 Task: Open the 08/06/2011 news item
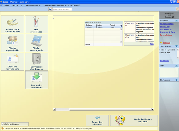(139, 37)
